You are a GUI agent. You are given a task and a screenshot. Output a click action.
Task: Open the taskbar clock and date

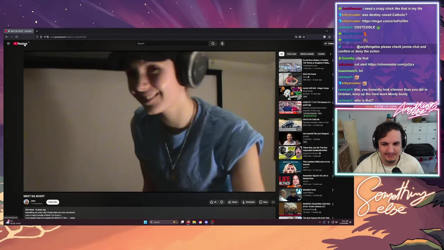coord(344,222)
